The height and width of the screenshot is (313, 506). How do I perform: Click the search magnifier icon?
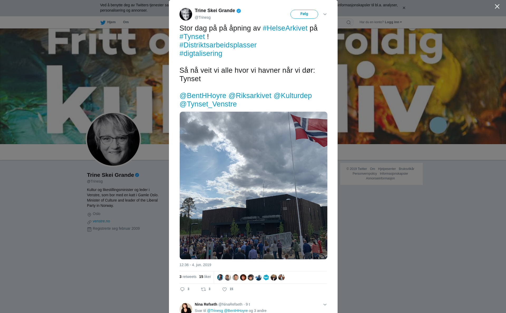[x=349, y=22]
